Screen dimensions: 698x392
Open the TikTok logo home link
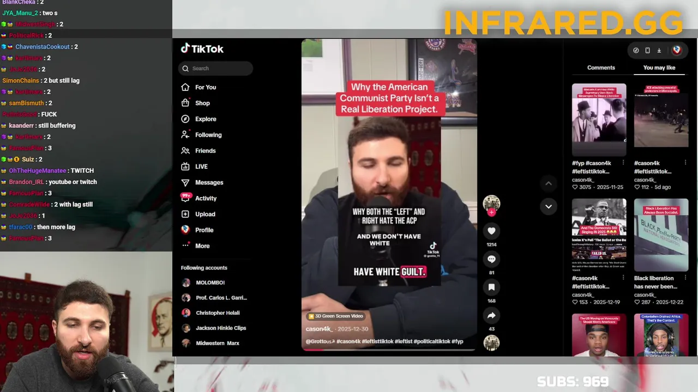(x=202, y=49)
